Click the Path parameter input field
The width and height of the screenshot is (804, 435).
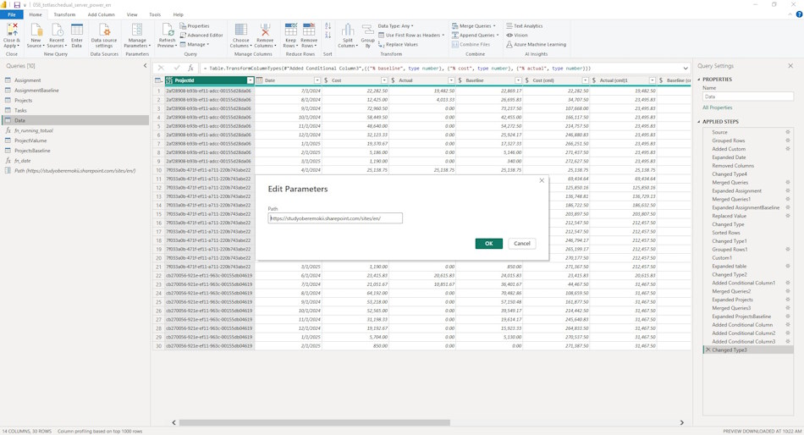pyautogui.click(x=335, y=218)
